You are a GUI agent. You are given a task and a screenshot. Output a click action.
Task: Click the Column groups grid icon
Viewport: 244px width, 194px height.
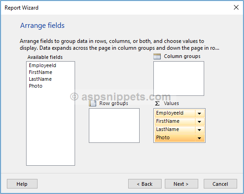(157, 56)
